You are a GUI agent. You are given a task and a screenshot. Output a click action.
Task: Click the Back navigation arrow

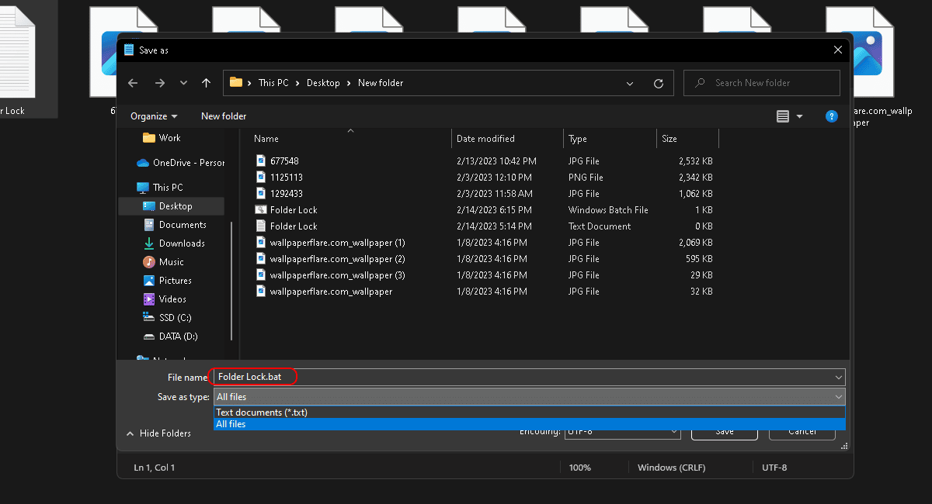[133, 83]
